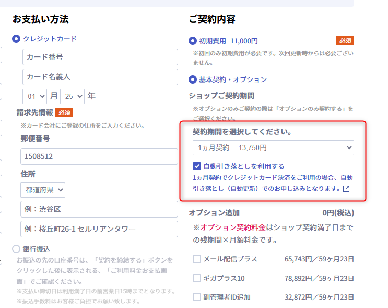The image size is (388, 308).
Task: Select the 基本契約・オプション radio button
Action: (x=193, y=79)
